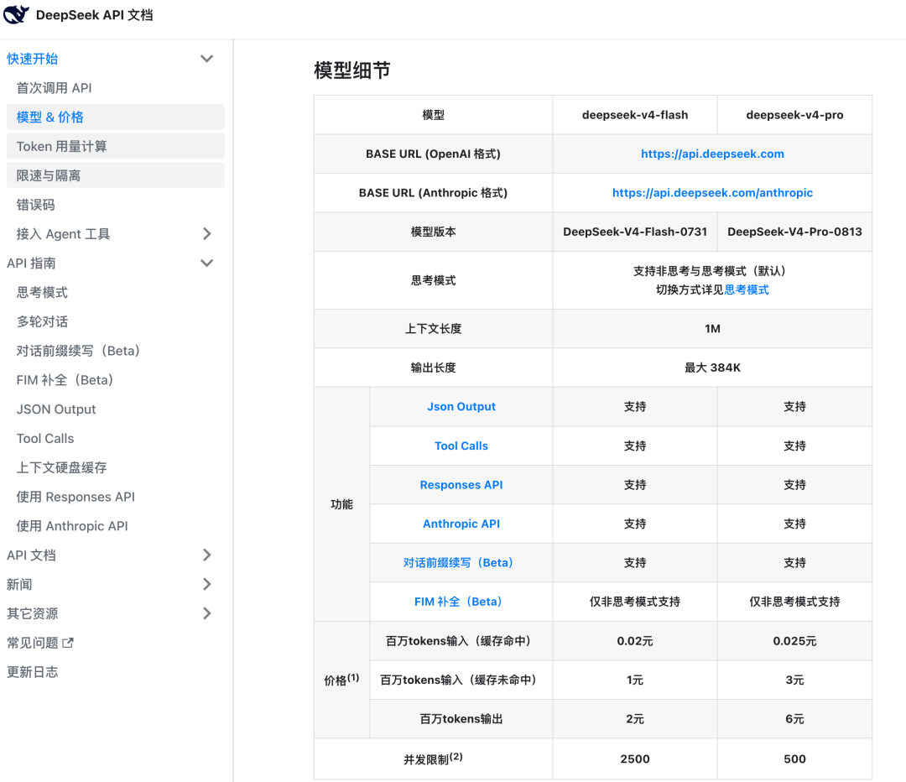
Task: Open 使用 Responses API sidebar item
Action: (x=75, y=497)
